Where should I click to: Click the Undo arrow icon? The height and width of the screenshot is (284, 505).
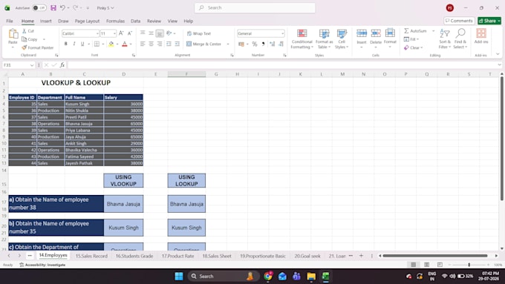pos(62,7)
